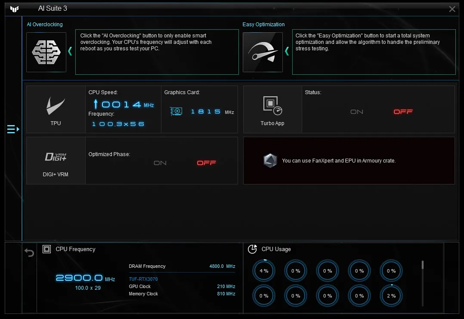Click the TUF-RTX3070 link

[143, 279]
